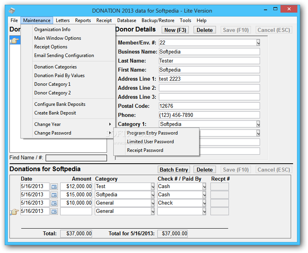
Task: Click the grand Total $37,000.00 box
Action: coord(76,234)
